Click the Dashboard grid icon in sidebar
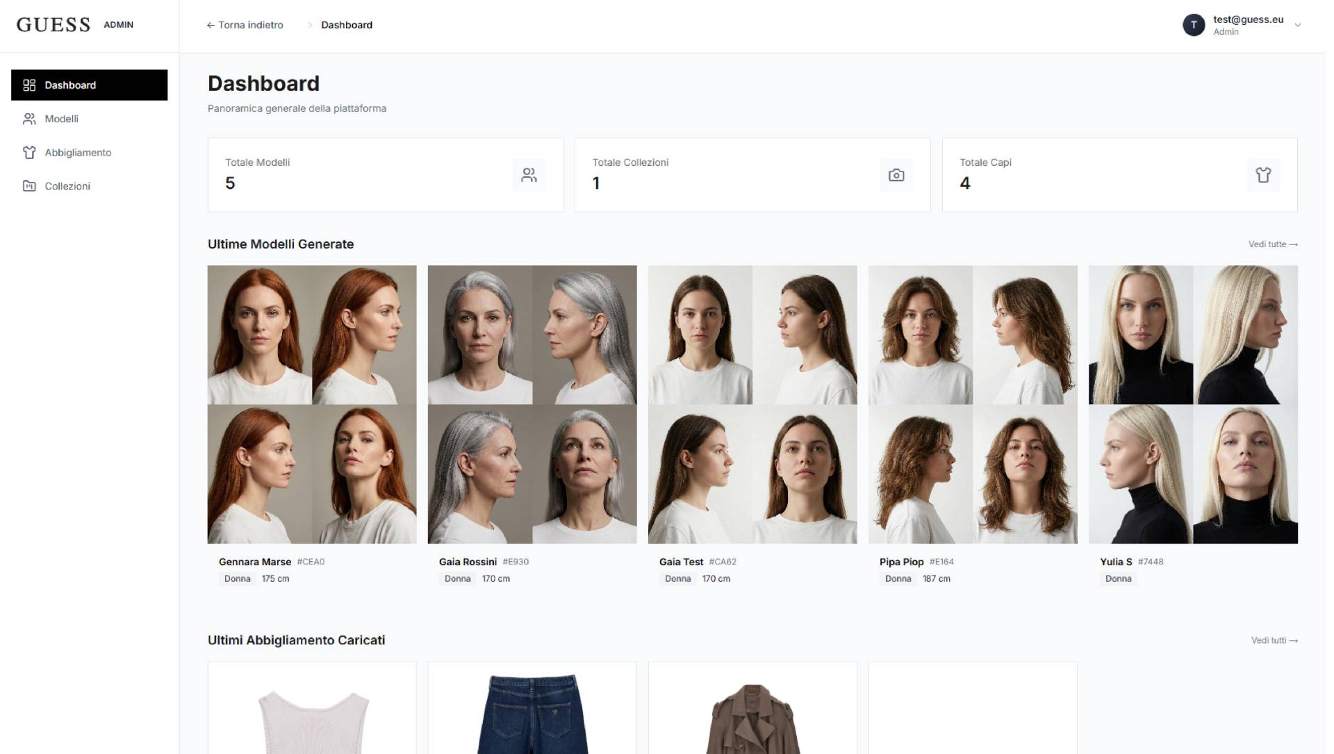1334x754 pixels. pos(29,85)
